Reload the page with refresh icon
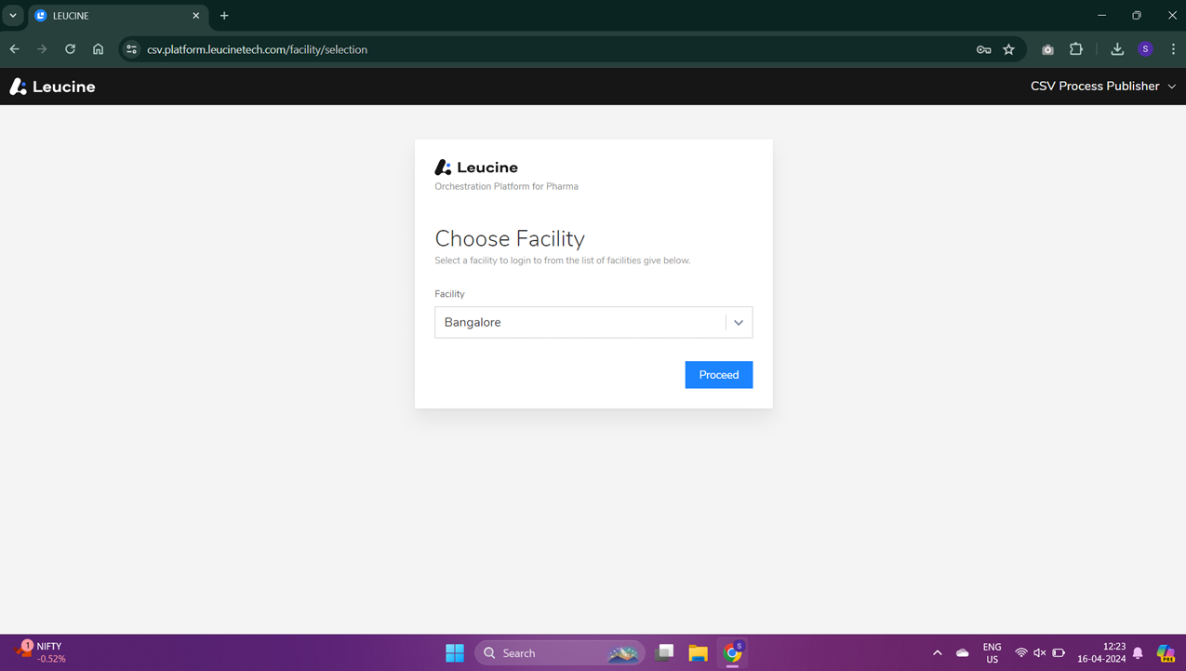 (x=70, y=49)
